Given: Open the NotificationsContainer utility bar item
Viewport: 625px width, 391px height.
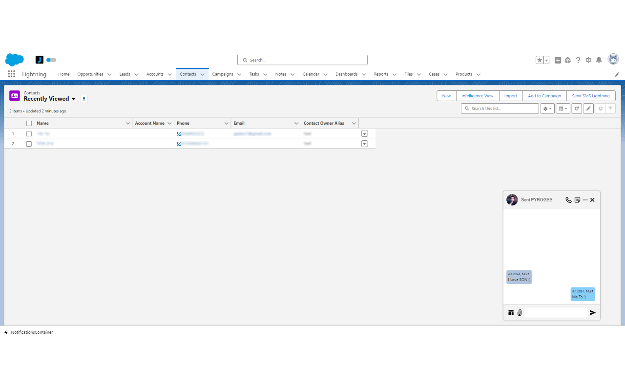Looking at the screenshot, I should point(28,332).
